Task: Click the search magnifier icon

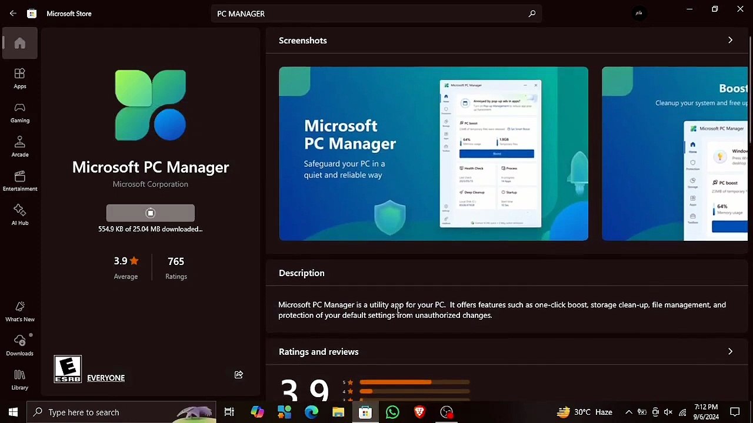Action: [x=532, y=14]
